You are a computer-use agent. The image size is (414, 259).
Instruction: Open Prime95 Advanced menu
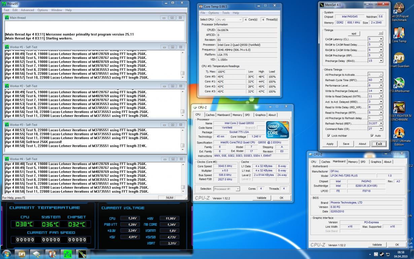click(x=28, y=10)
